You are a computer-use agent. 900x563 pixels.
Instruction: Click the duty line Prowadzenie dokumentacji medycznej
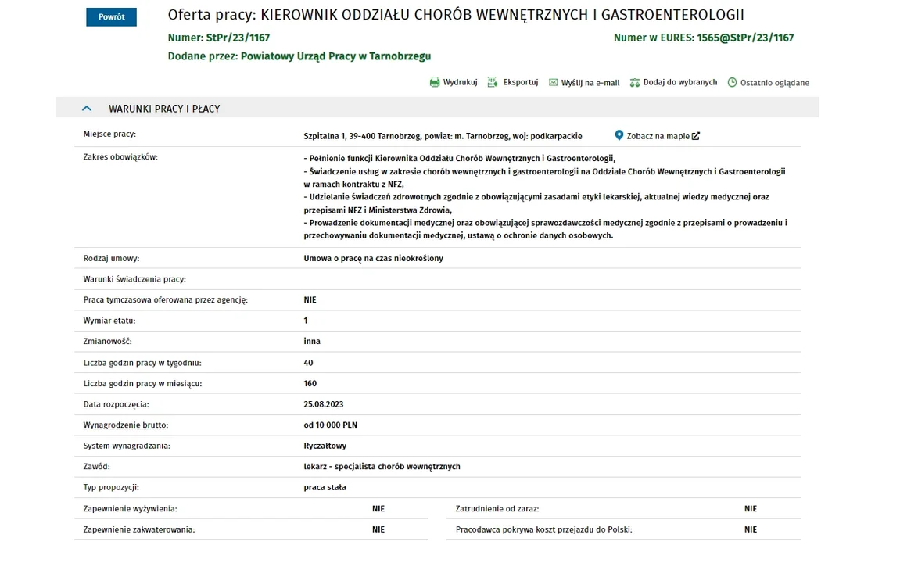pos(545,229)
